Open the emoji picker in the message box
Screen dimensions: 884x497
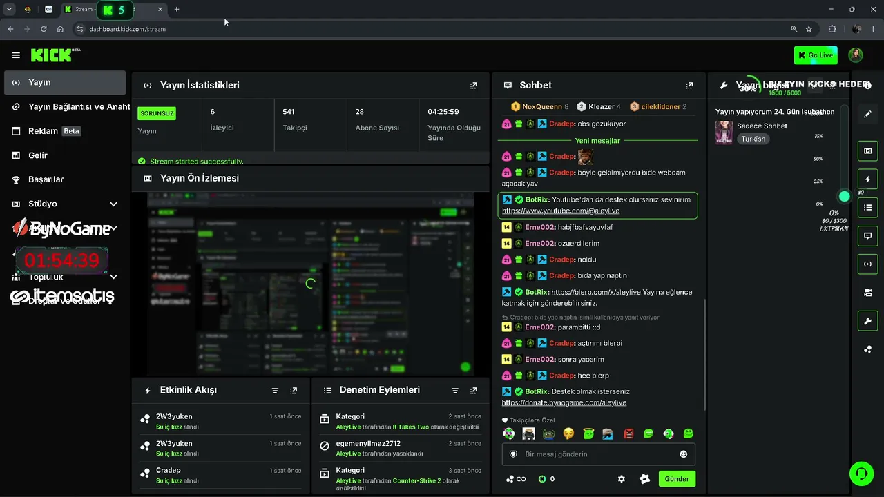684,454
